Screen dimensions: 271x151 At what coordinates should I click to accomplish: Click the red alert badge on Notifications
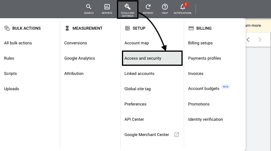[186, 4]
